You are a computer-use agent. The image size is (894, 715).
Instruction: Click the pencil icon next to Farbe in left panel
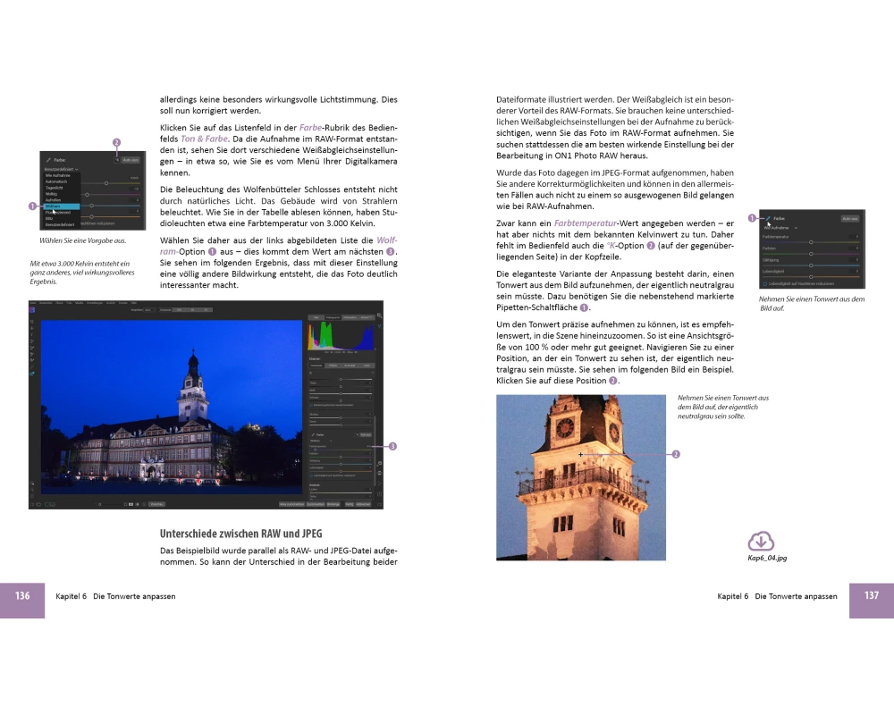pyautogui.click(x=46, y=159)
